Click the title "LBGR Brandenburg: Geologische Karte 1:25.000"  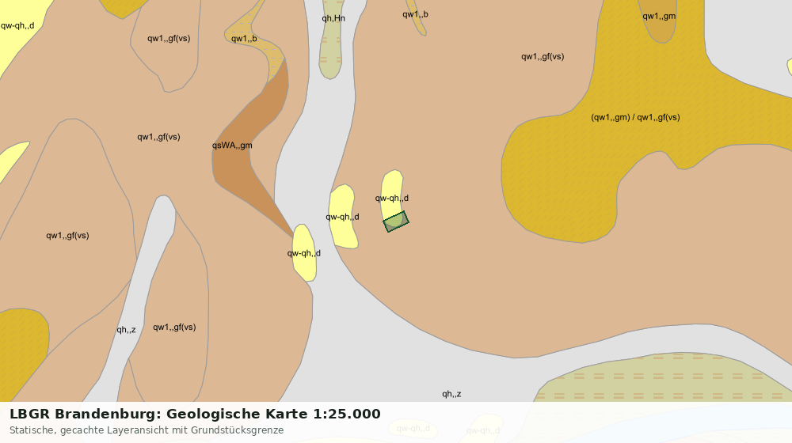(x=195, y=414)
